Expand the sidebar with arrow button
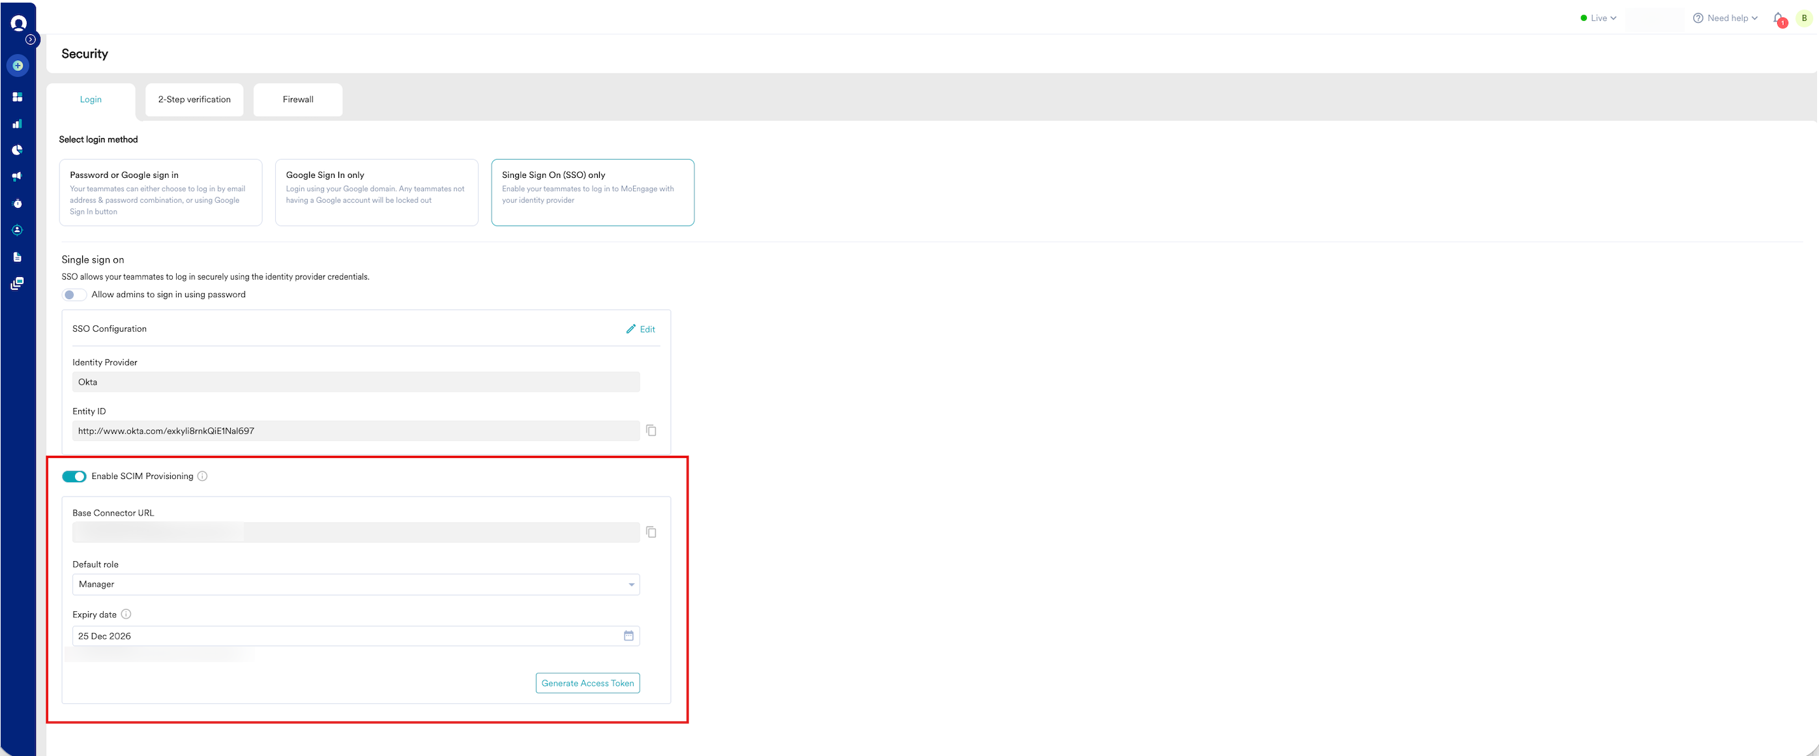The height and width of the screenshot is (756, 1819). coord(31,40)
